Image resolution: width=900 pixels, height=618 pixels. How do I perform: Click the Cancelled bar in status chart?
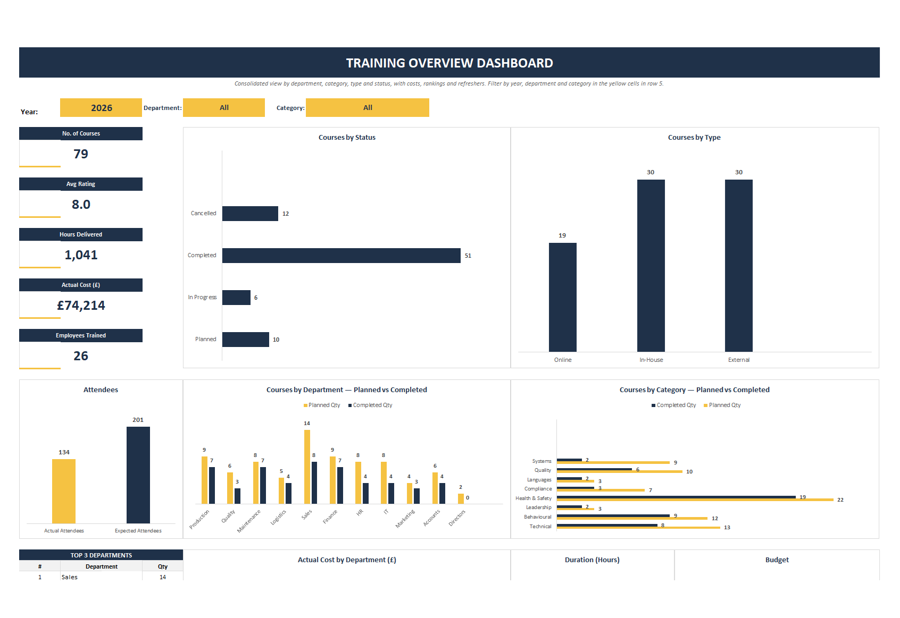(x=250, y=214)
